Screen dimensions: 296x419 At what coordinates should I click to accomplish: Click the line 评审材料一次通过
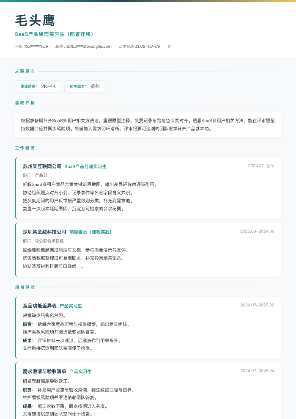tap(79, 341)
